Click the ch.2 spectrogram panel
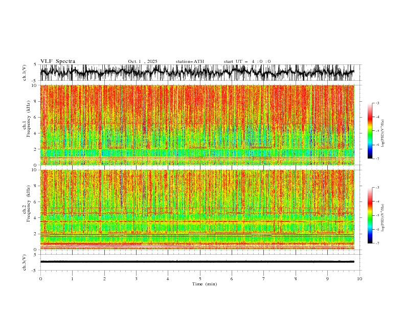 [197, 210]
